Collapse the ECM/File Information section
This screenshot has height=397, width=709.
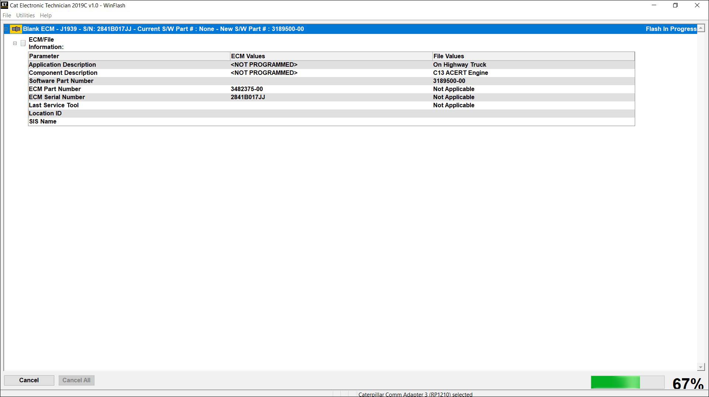click(x=15, y=43)
